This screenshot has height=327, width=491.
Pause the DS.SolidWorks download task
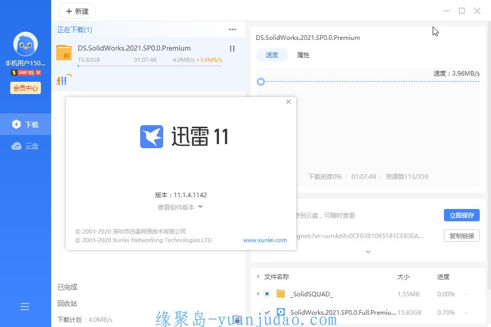232,49
